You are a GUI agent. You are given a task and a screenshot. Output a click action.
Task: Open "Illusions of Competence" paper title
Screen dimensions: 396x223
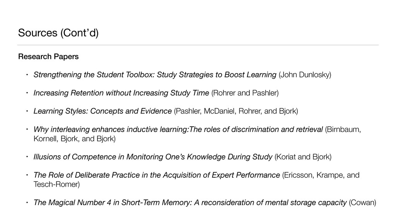[153, 157]
